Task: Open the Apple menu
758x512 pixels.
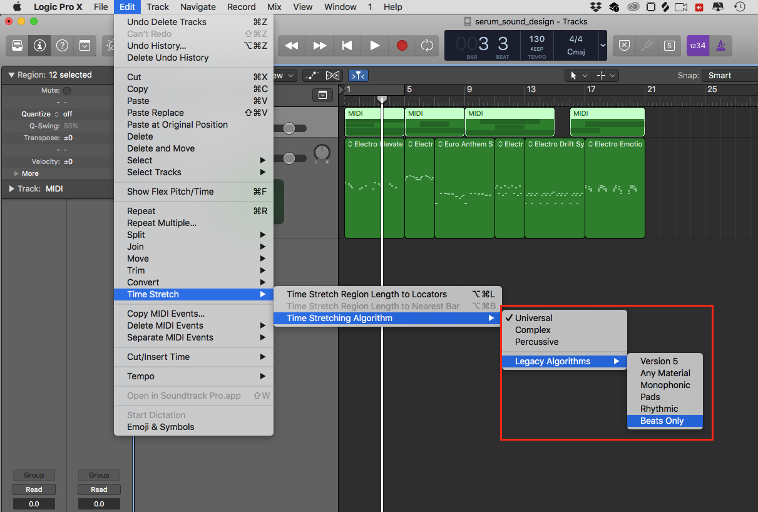Action: click(x=18, y=7)
